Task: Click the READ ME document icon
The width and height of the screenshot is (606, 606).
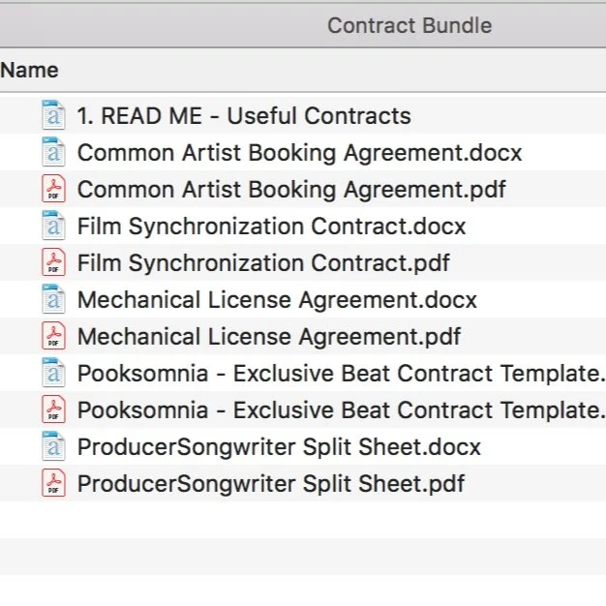Action: click(53, 115)
